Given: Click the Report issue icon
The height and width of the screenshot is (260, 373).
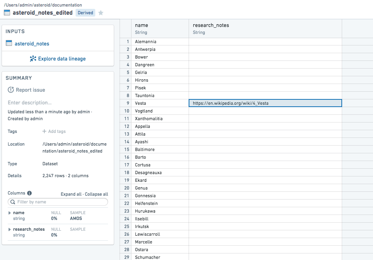Looking at the screenshot, I should click(x=11, y=90).
